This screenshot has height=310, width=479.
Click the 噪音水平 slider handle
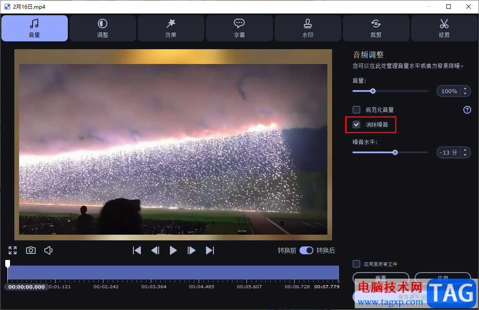[395, 152]
